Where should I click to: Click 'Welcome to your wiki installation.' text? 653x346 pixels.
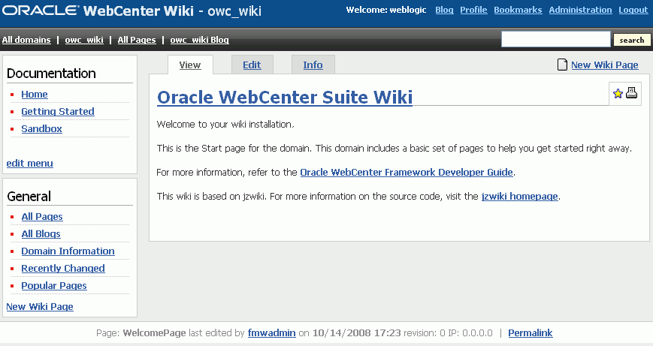coord(225,125)
